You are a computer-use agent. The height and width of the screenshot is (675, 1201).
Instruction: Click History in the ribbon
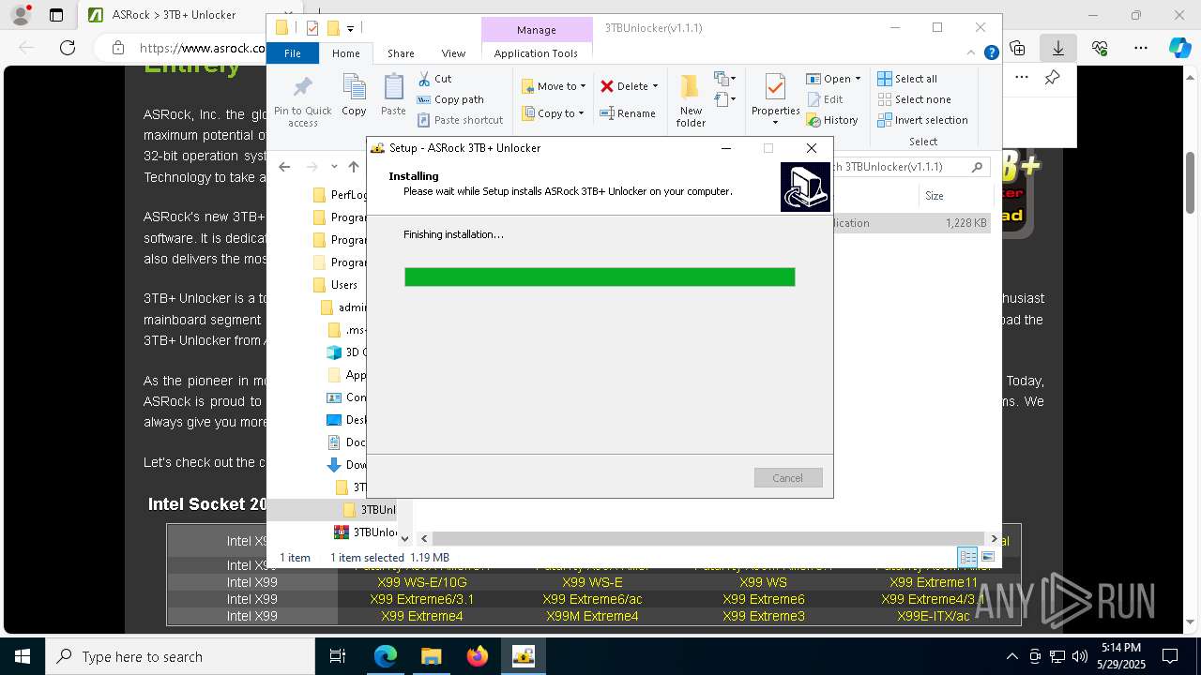832,120
